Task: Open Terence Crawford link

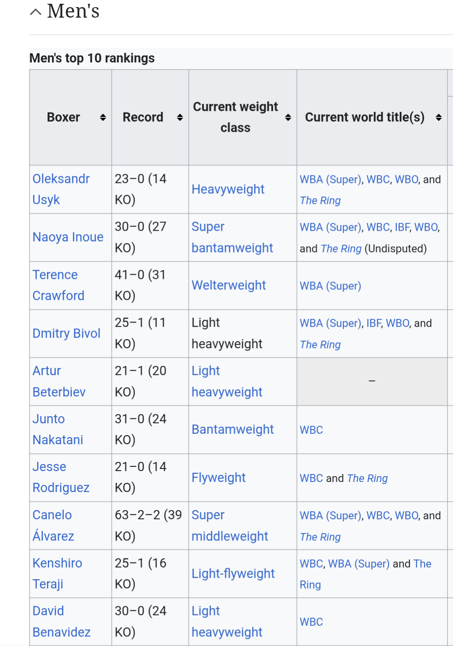Action: (58, 285)
